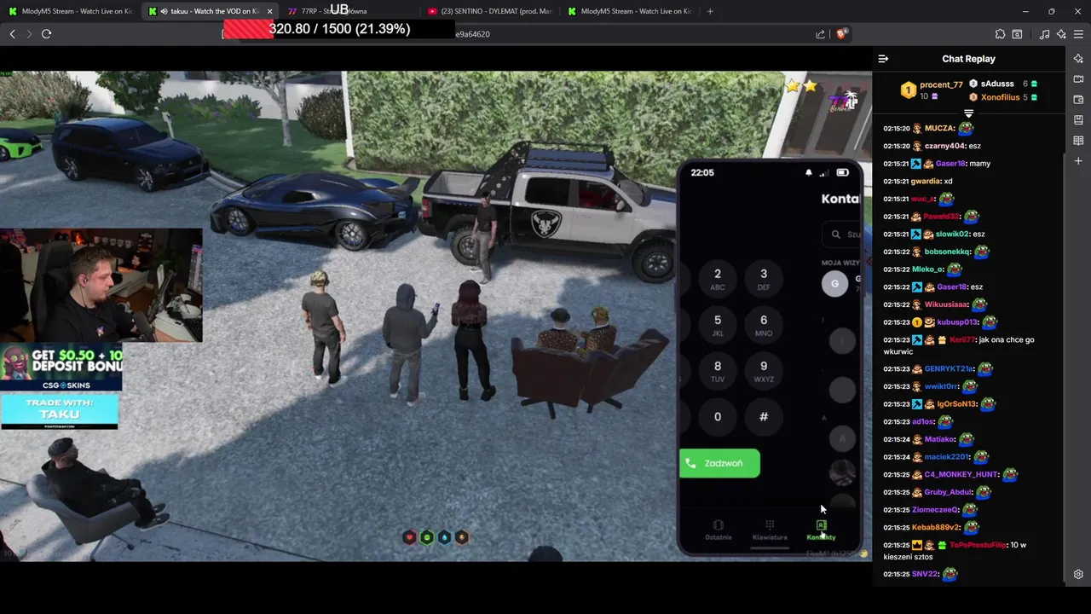
Task: Mute audio on the takuu tab
Action: [x=164, y=11]
